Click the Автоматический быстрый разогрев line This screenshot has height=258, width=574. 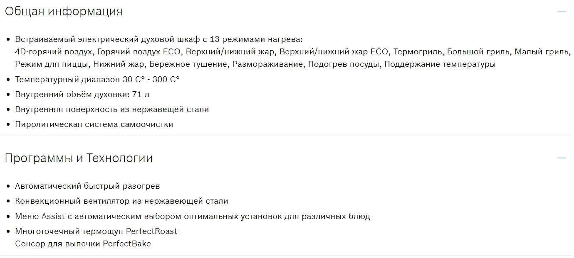pos(87,186)
